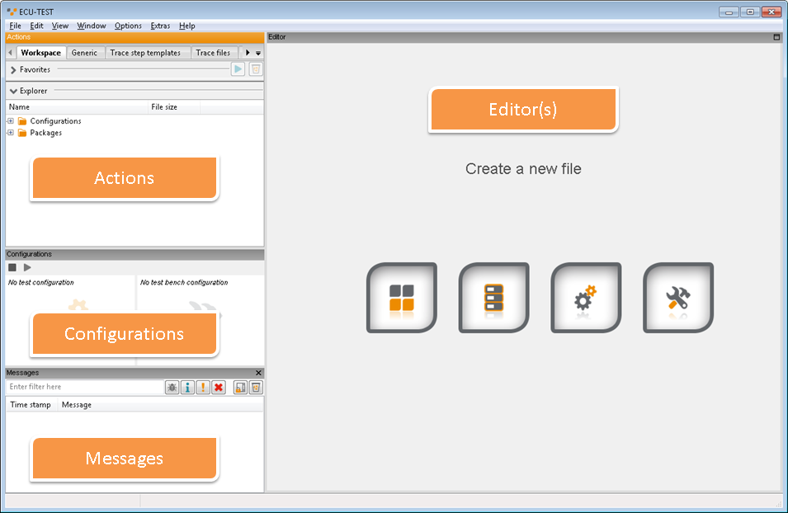Open the View menu

click(x=59, y=26)
